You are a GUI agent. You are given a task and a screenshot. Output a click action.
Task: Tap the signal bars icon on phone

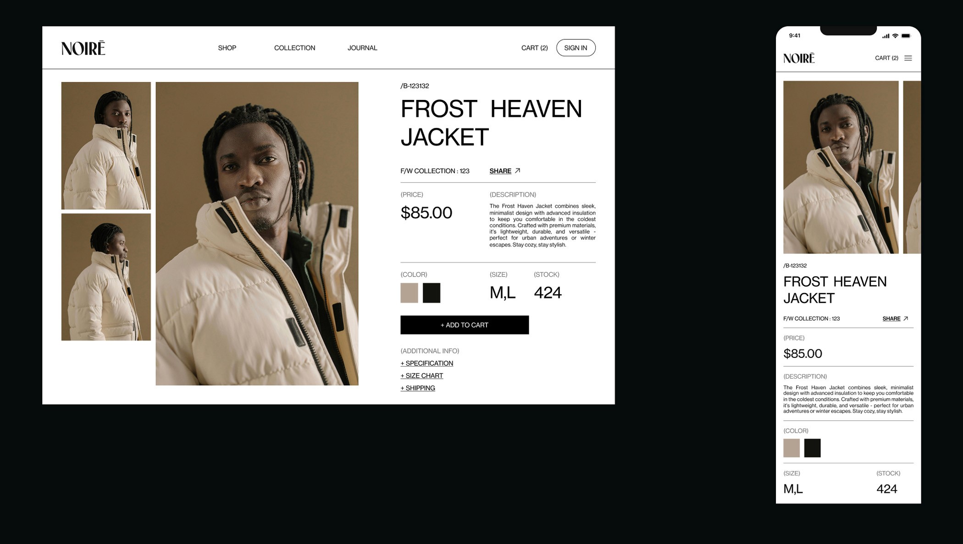886,36
